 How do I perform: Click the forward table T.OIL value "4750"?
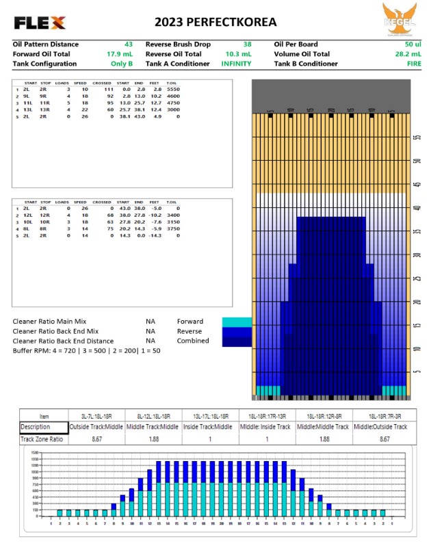tap(173, 103)
